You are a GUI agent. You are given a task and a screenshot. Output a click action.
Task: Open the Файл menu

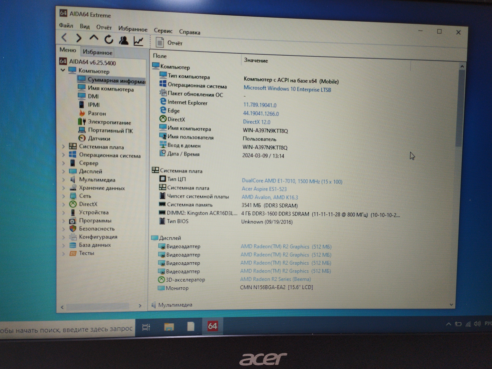(66, 25)
